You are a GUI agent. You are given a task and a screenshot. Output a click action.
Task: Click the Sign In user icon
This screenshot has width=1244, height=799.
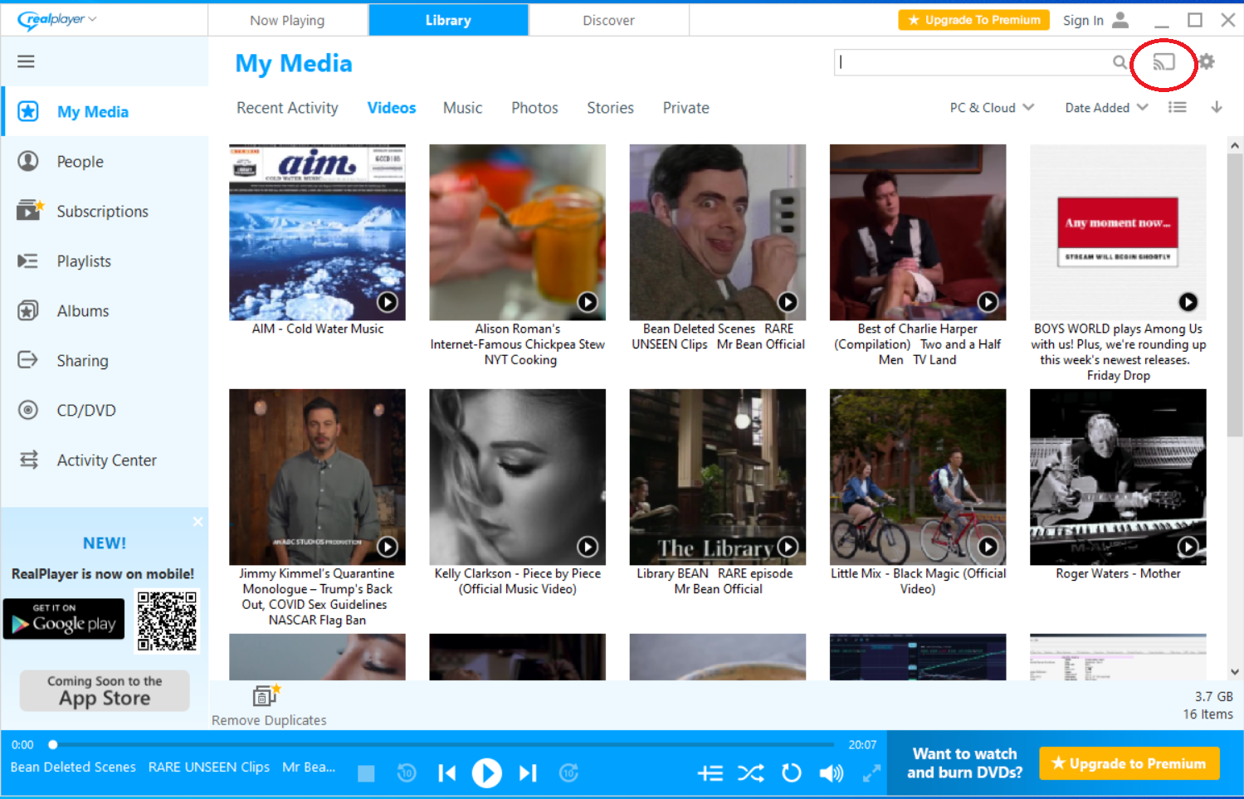tap(1120, 20)
